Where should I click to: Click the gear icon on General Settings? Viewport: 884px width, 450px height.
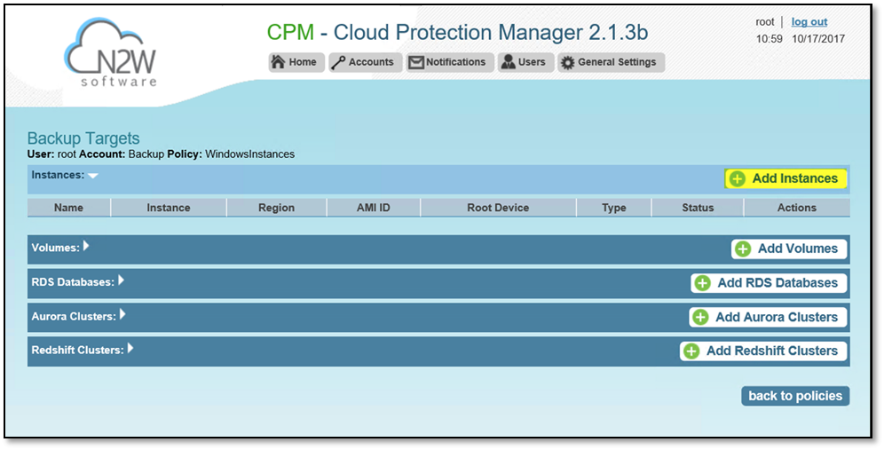tap(568, 63)
